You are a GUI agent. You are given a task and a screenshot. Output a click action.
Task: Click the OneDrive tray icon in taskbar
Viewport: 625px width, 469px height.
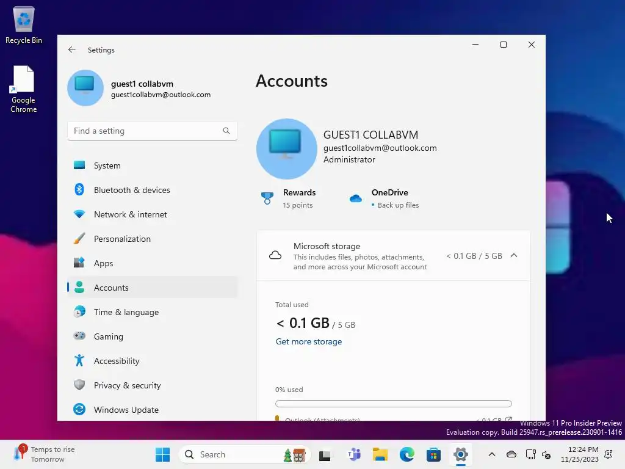point(511,454)
